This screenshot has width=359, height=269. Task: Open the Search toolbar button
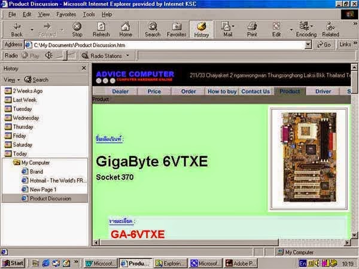[153, 30]
